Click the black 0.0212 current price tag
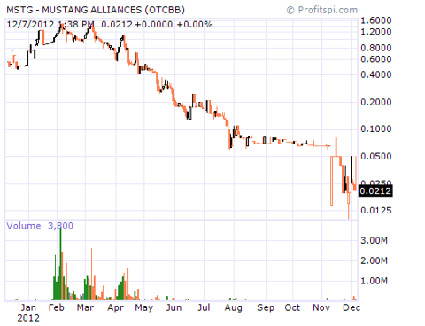 (375, 190)
